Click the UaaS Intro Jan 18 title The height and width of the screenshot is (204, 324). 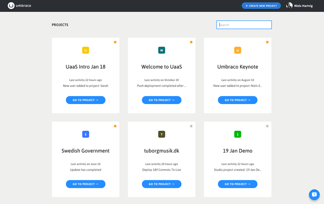(x=86, y=67)
